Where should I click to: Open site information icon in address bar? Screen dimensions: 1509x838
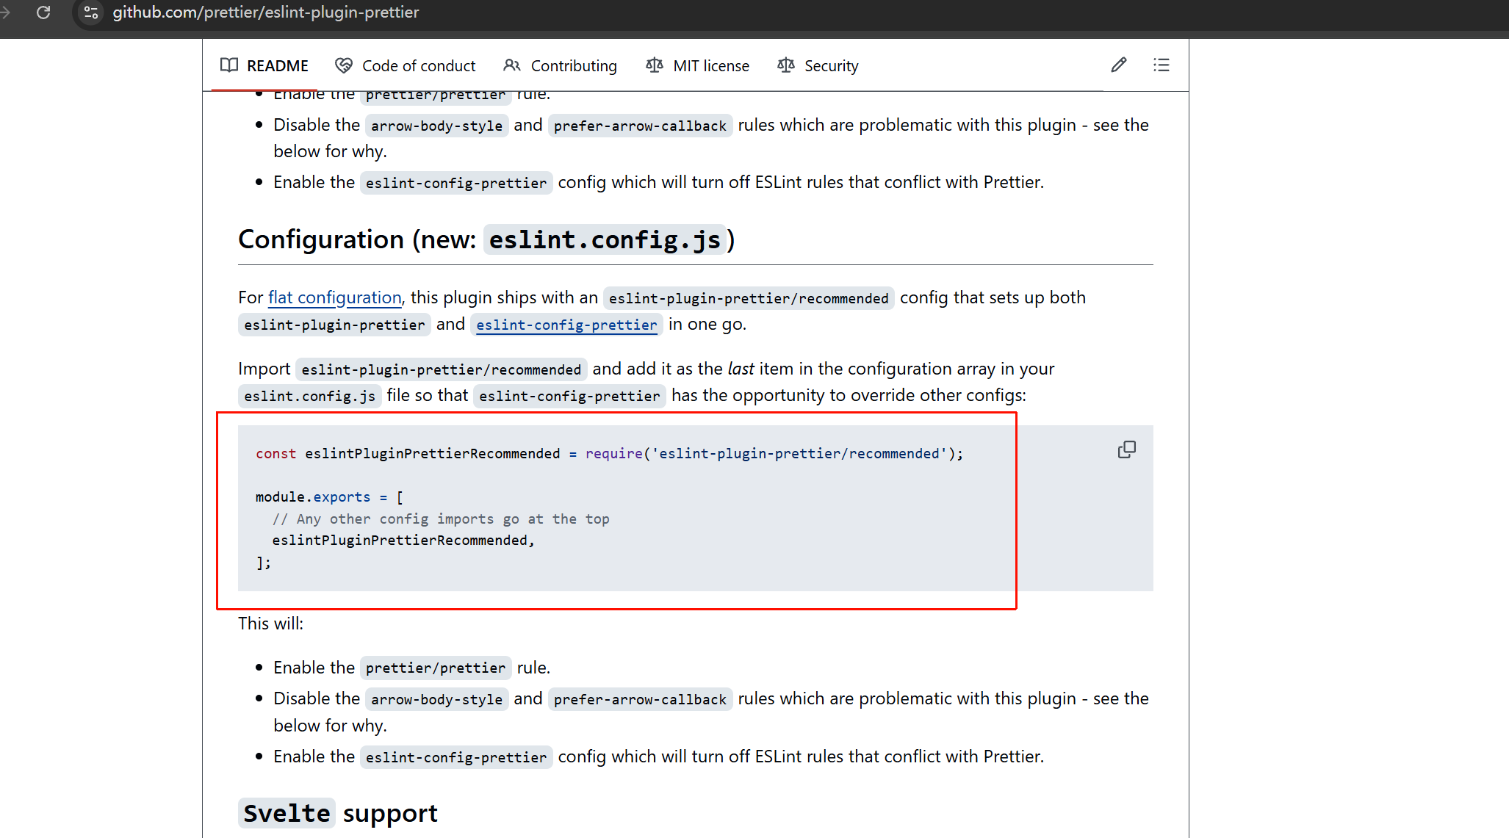click(x=91, y=12)
